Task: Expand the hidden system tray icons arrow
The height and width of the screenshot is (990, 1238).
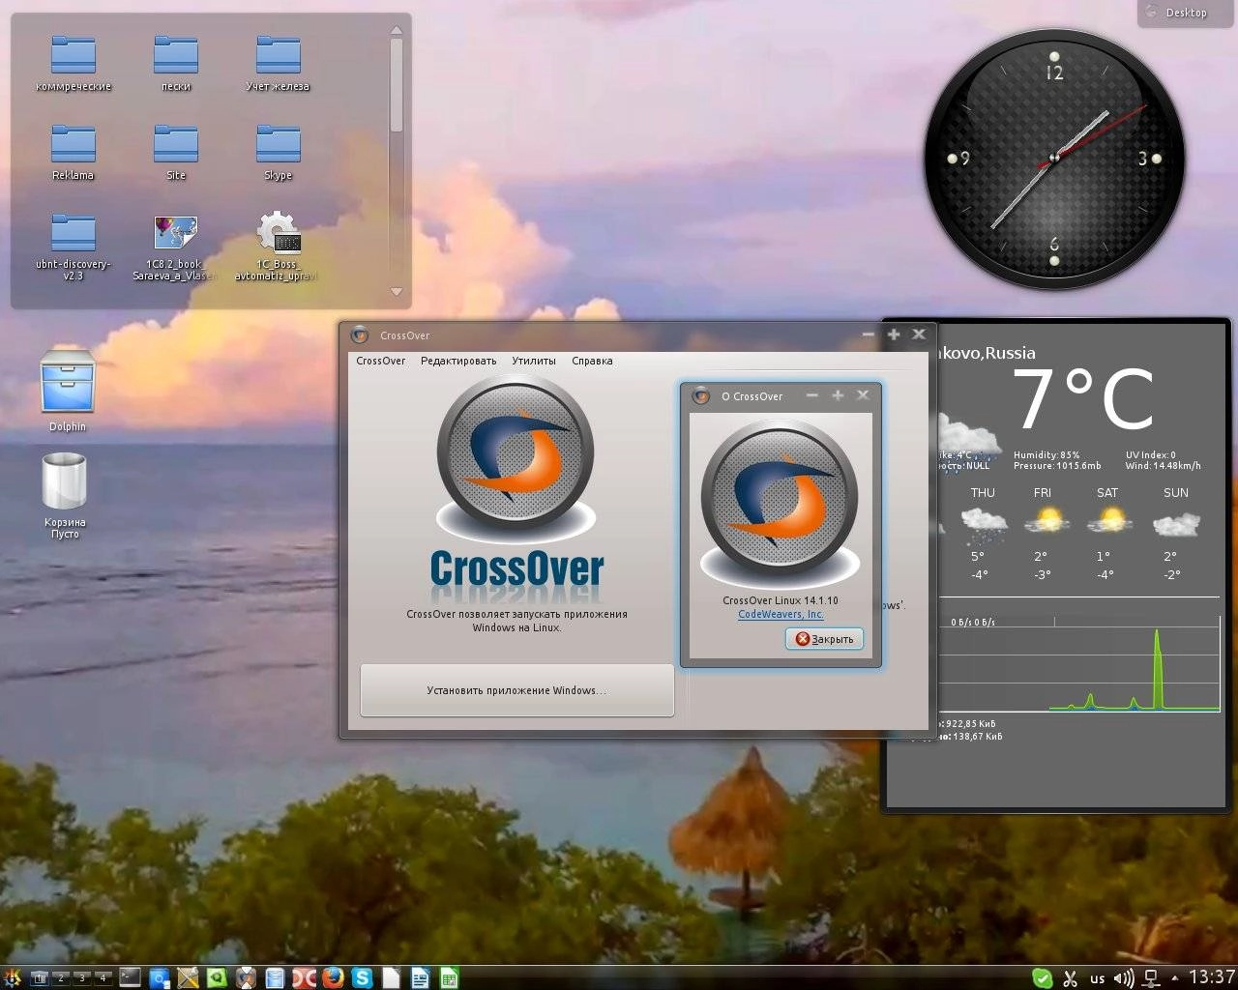Action: [1175, 978]
